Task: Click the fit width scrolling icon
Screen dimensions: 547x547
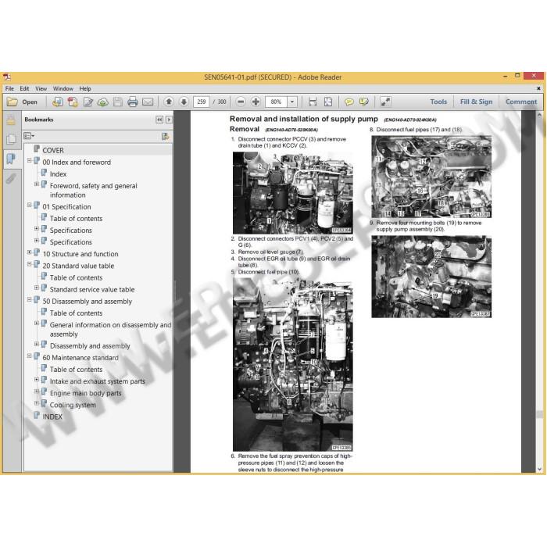Action: (313, 102)
